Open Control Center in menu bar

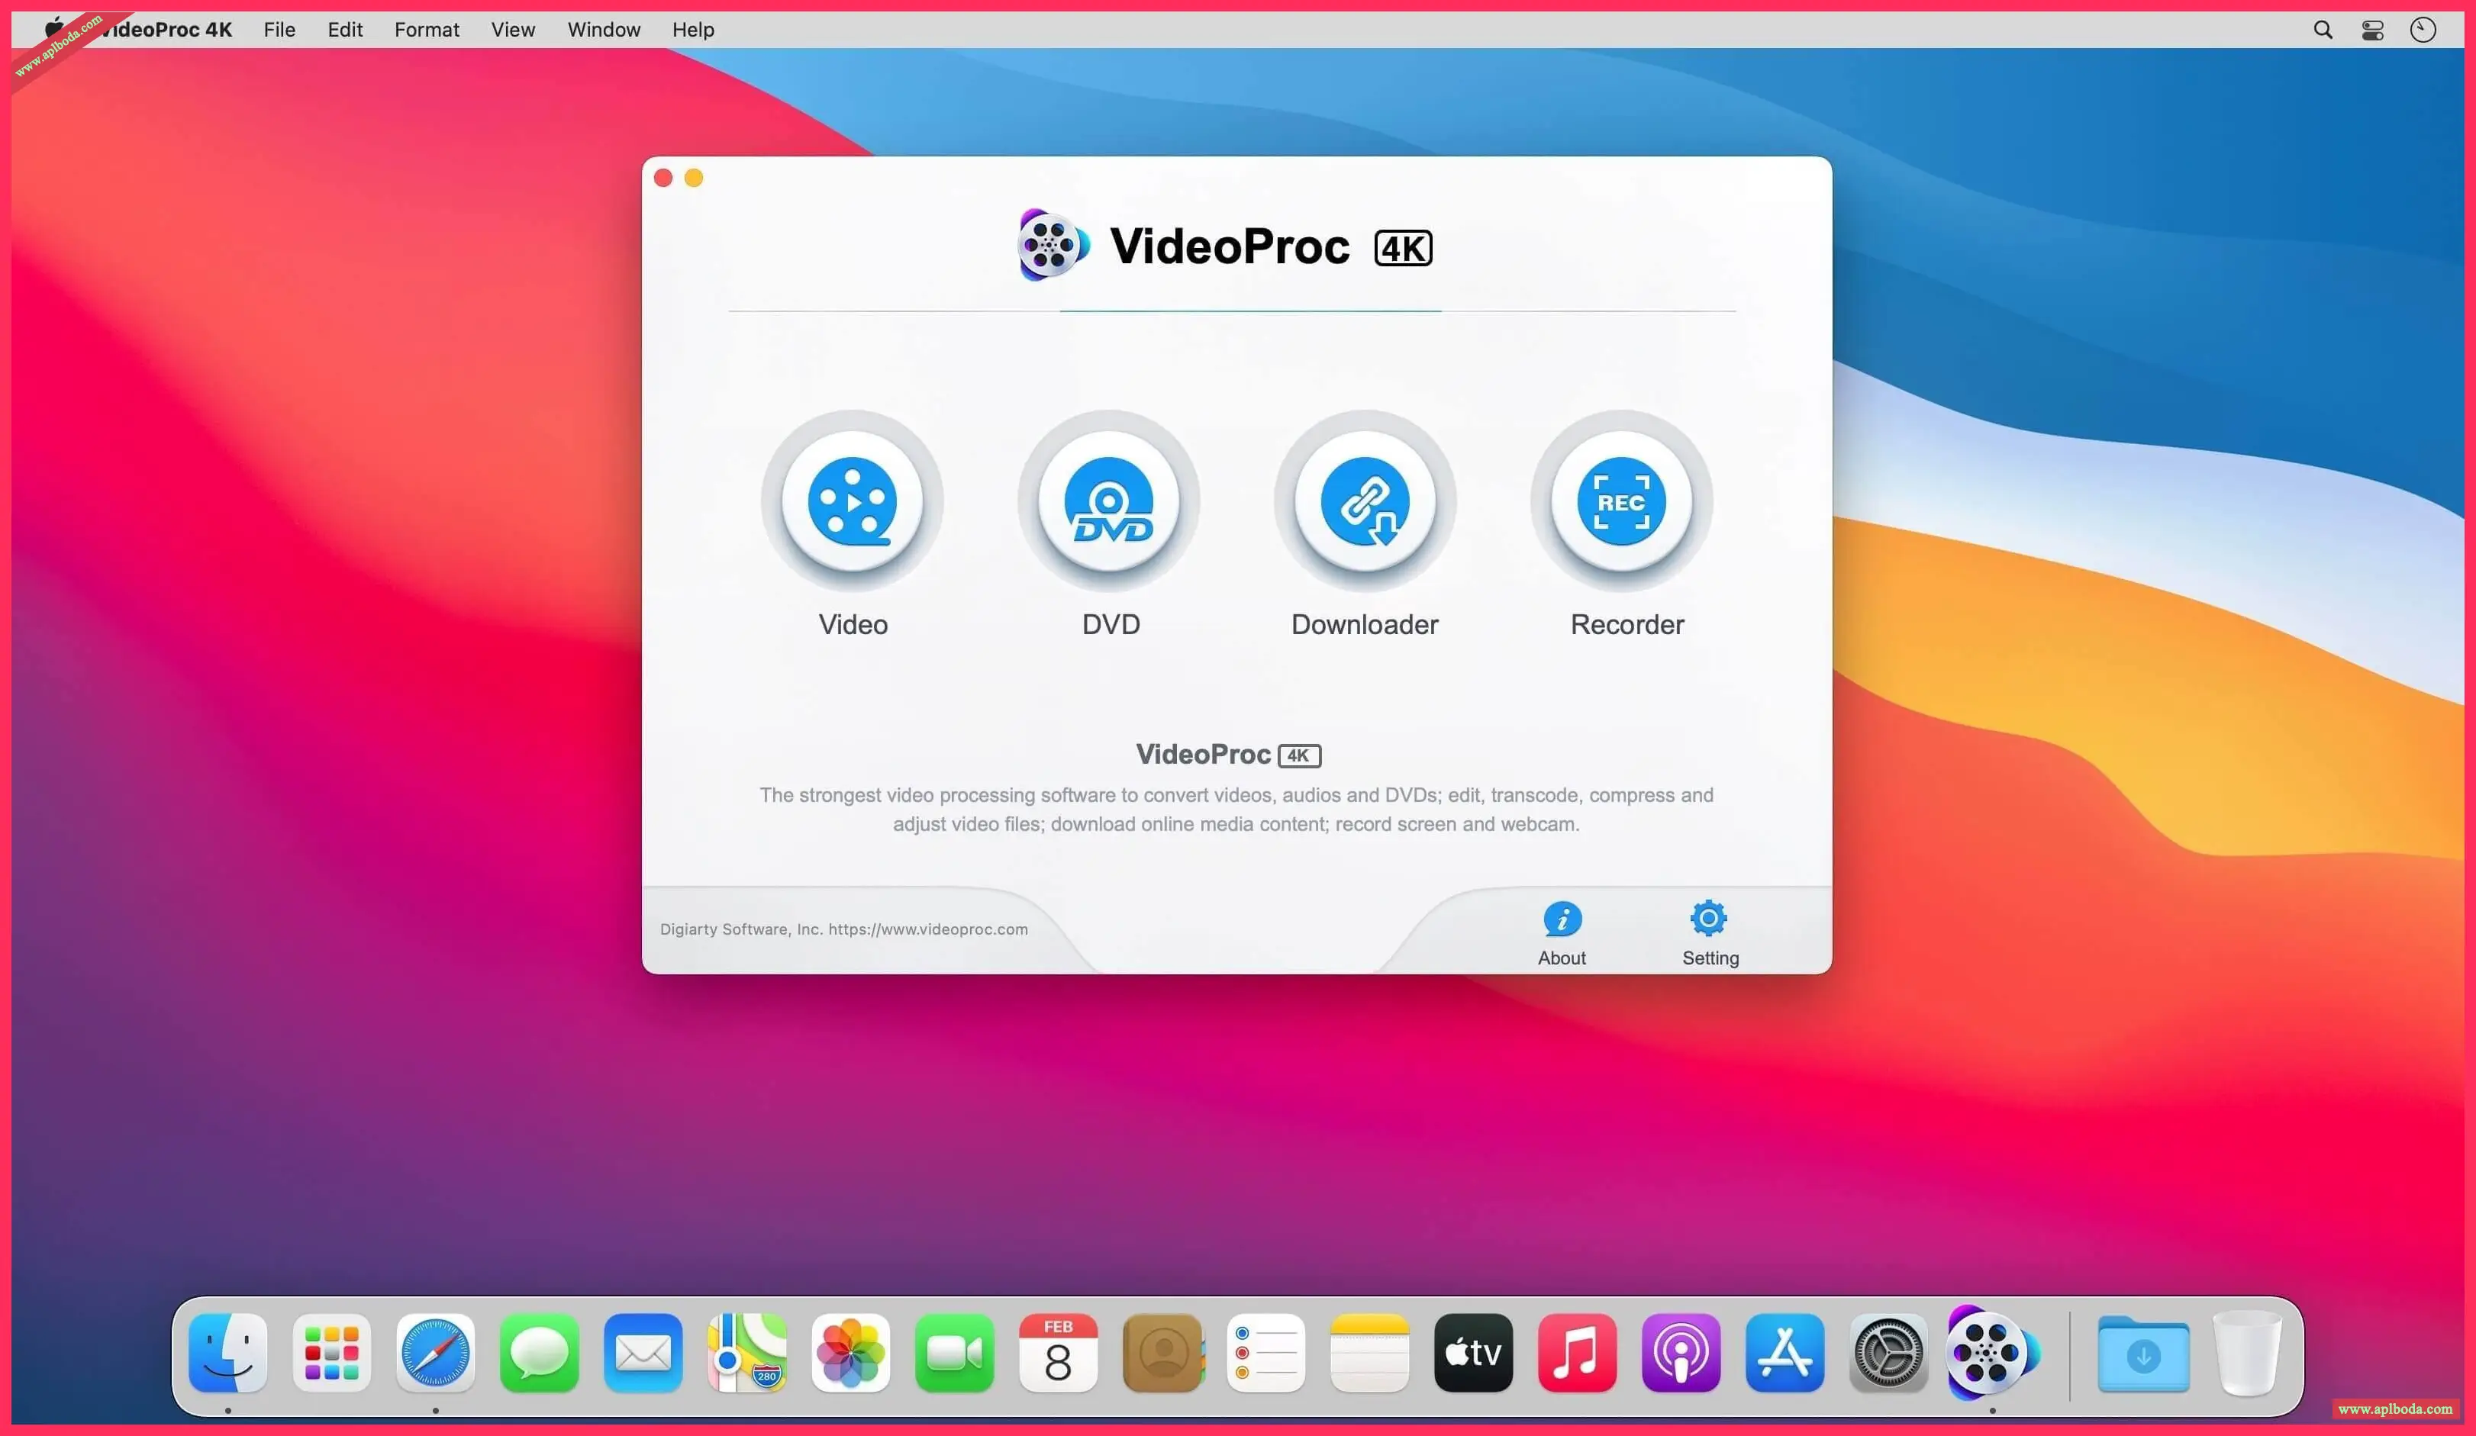click(2373, 30)
